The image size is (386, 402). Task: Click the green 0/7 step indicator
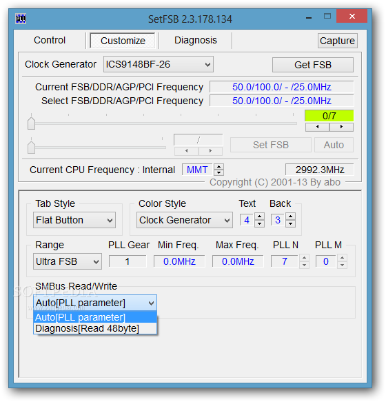[x=329, y=116]
